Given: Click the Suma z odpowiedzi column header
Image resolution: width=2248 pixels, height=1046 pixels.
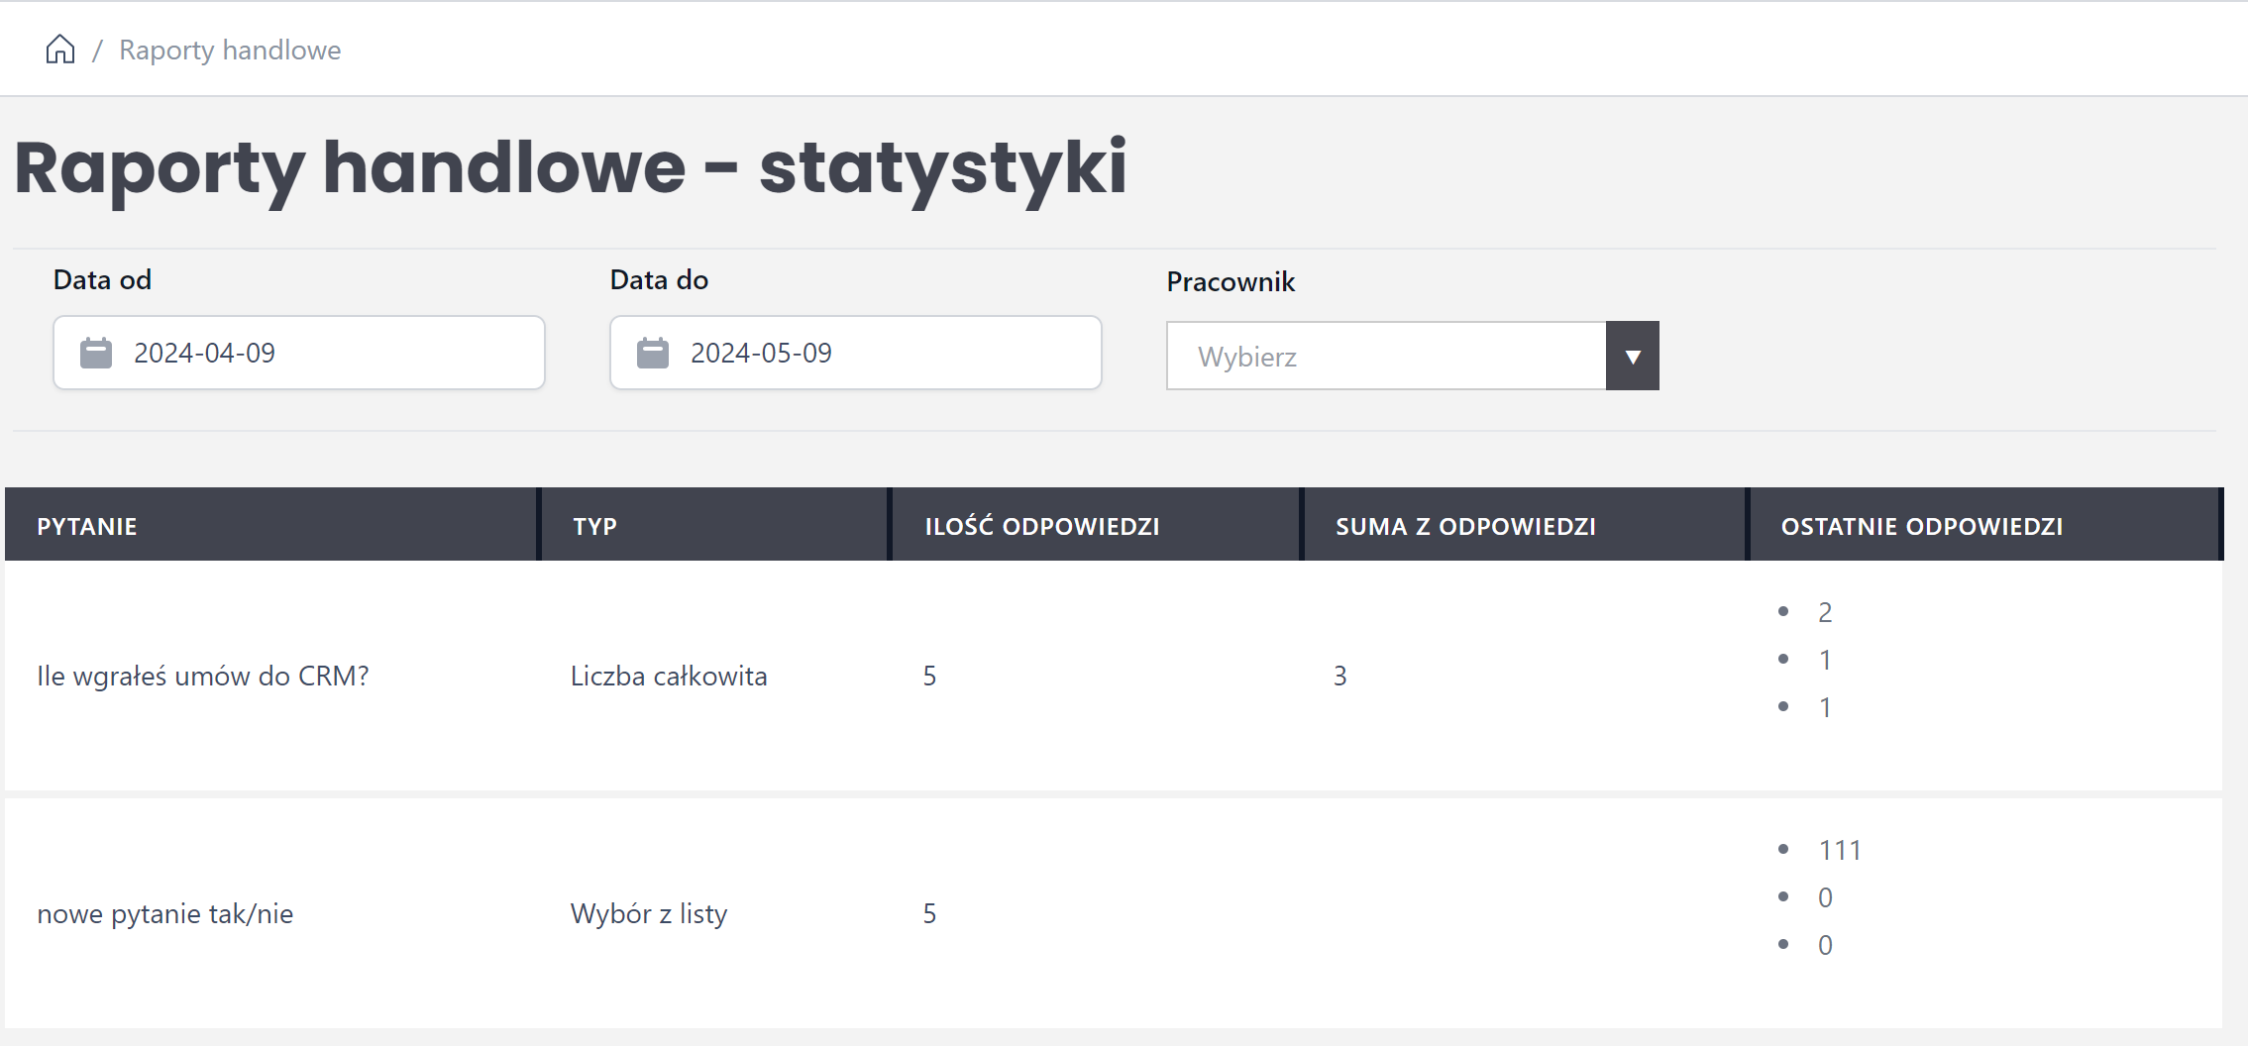Looking at the screenshot, I should (x=1465, y=526).
